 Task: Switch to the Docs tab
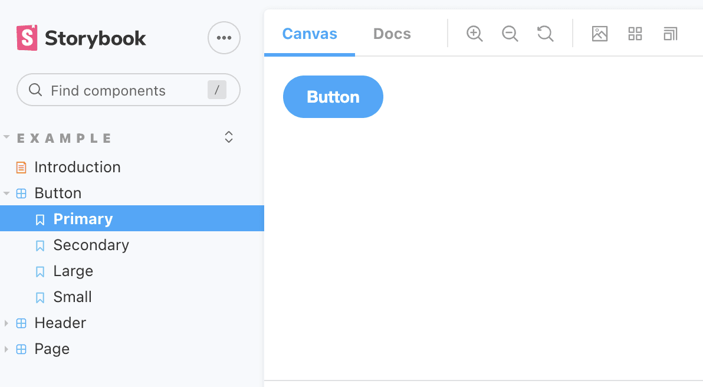click(392, 34)
